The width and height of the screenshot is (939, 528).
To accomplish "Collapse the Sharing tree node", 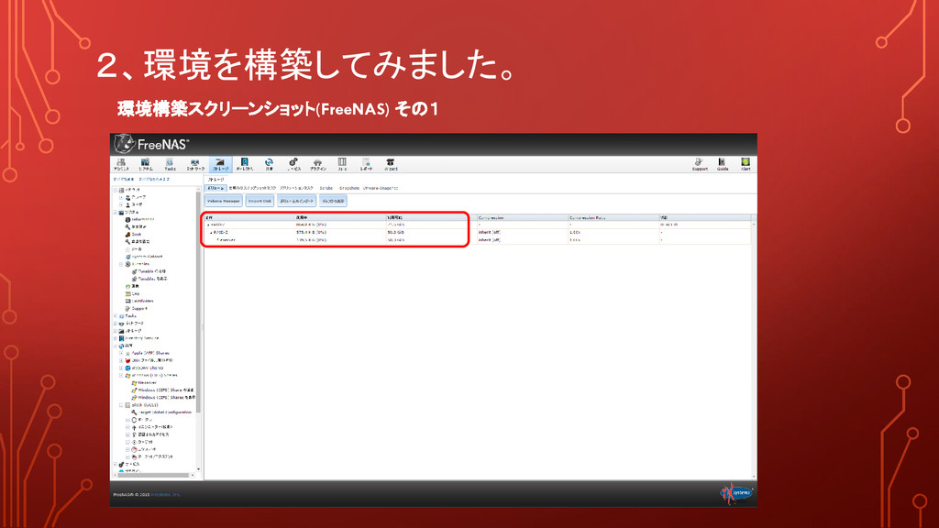I will tap(116, 346).
